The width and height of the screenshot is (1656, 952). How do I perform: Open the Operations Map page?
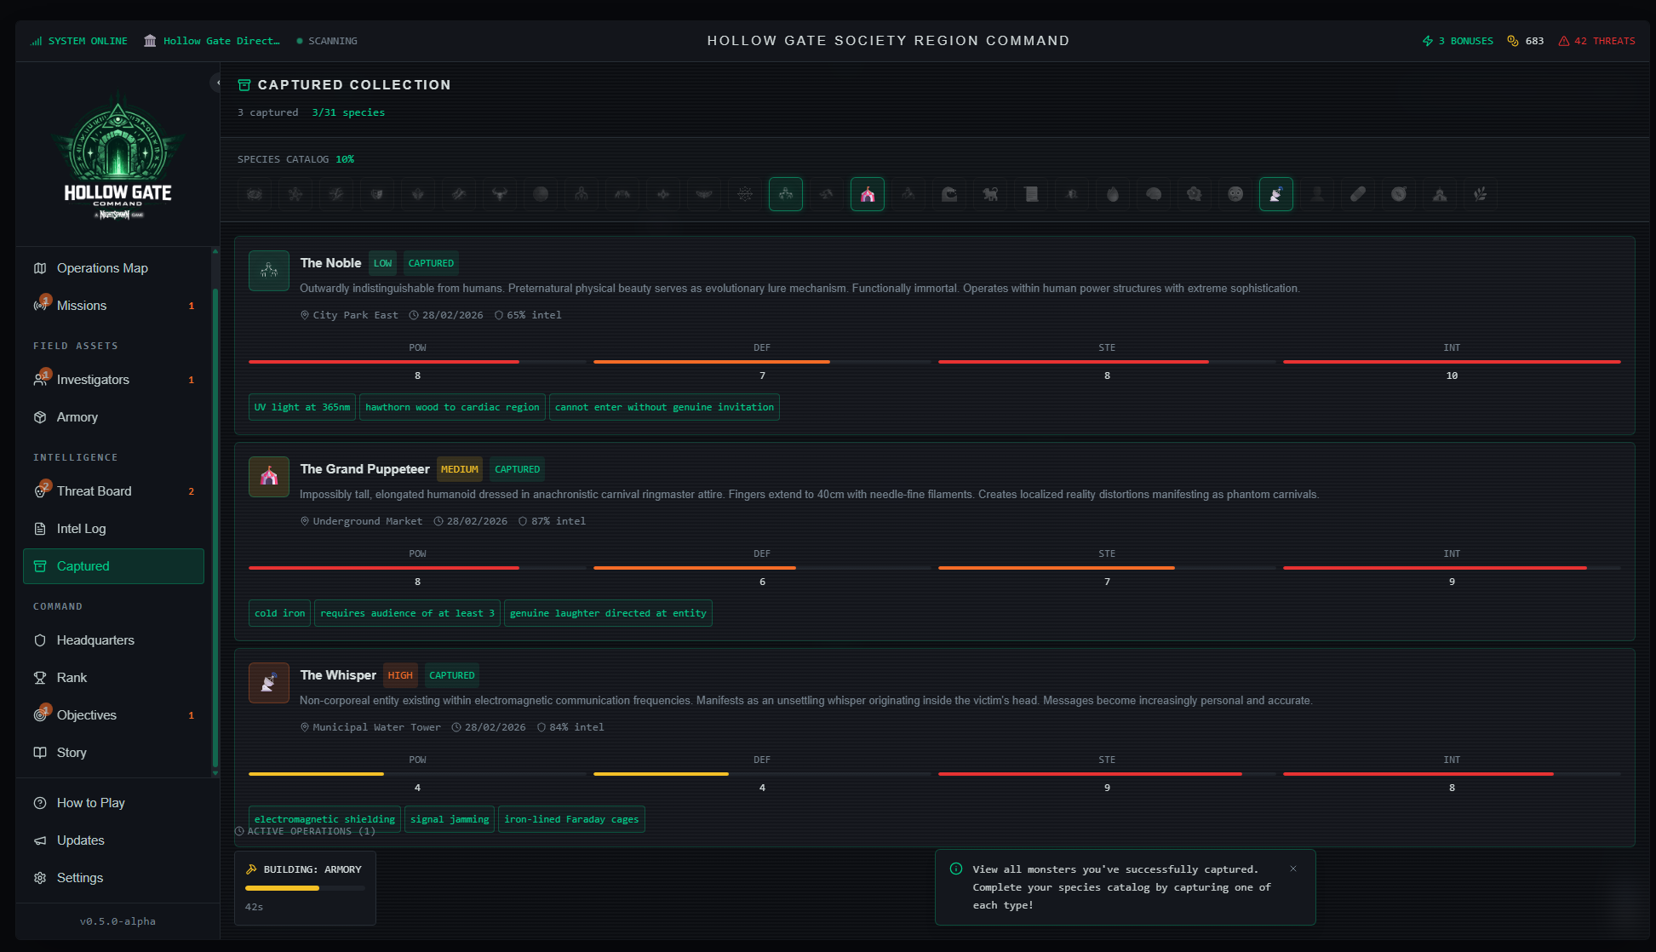tap(102, 268)
